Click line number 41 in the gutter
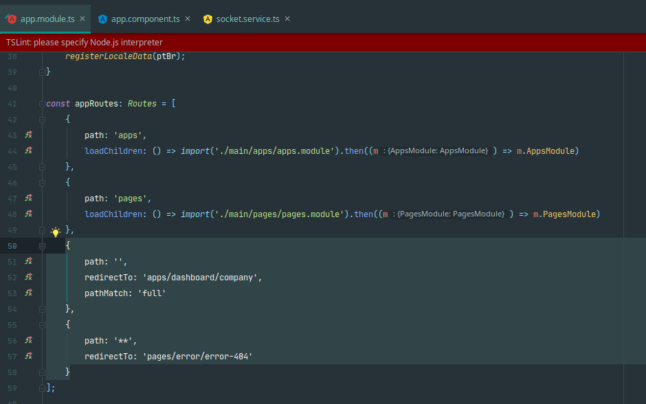 (x=12, y=104)
